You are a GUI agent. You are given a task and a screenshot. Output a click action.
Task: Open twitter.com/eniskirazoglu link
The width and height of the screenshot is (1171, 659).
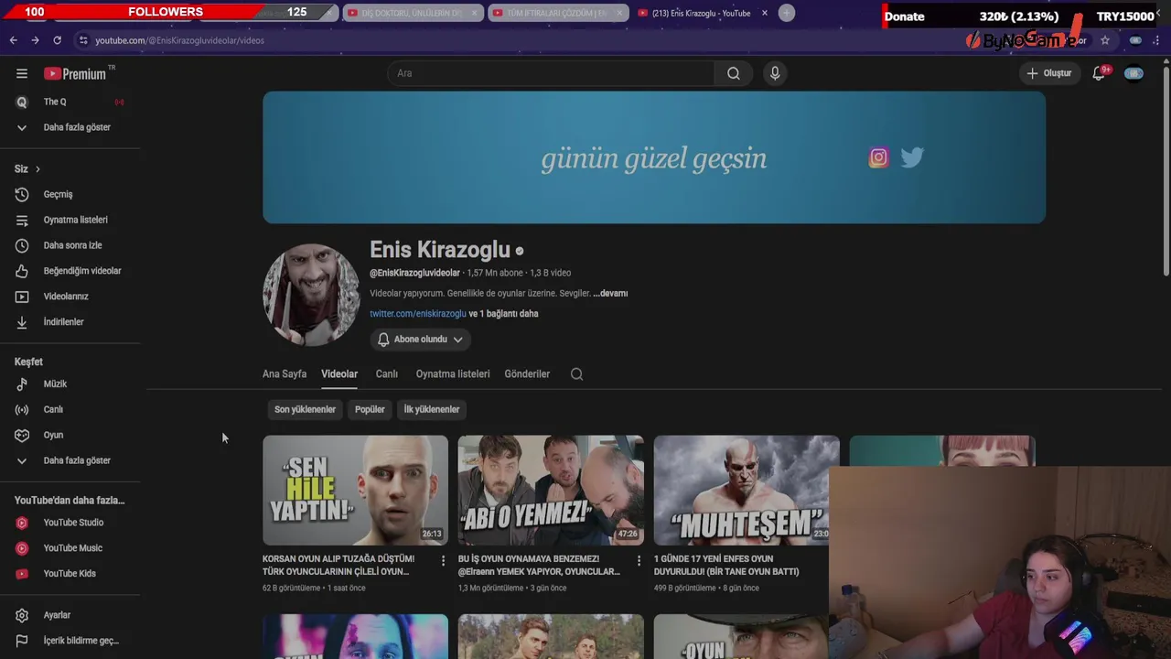tap(418, 314)
